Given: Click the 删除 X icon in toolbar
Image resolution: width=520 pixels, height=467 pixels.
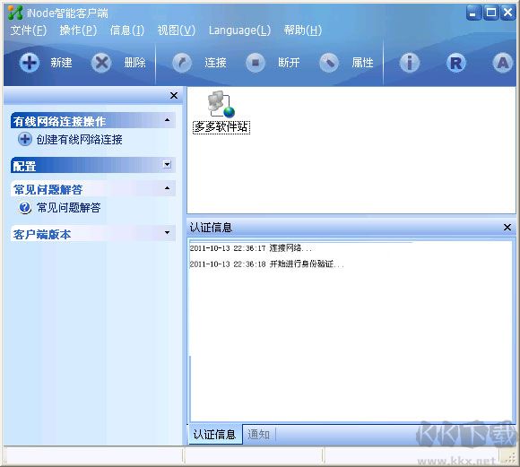Looking at the screenshot, I should [x=101, y=63].
